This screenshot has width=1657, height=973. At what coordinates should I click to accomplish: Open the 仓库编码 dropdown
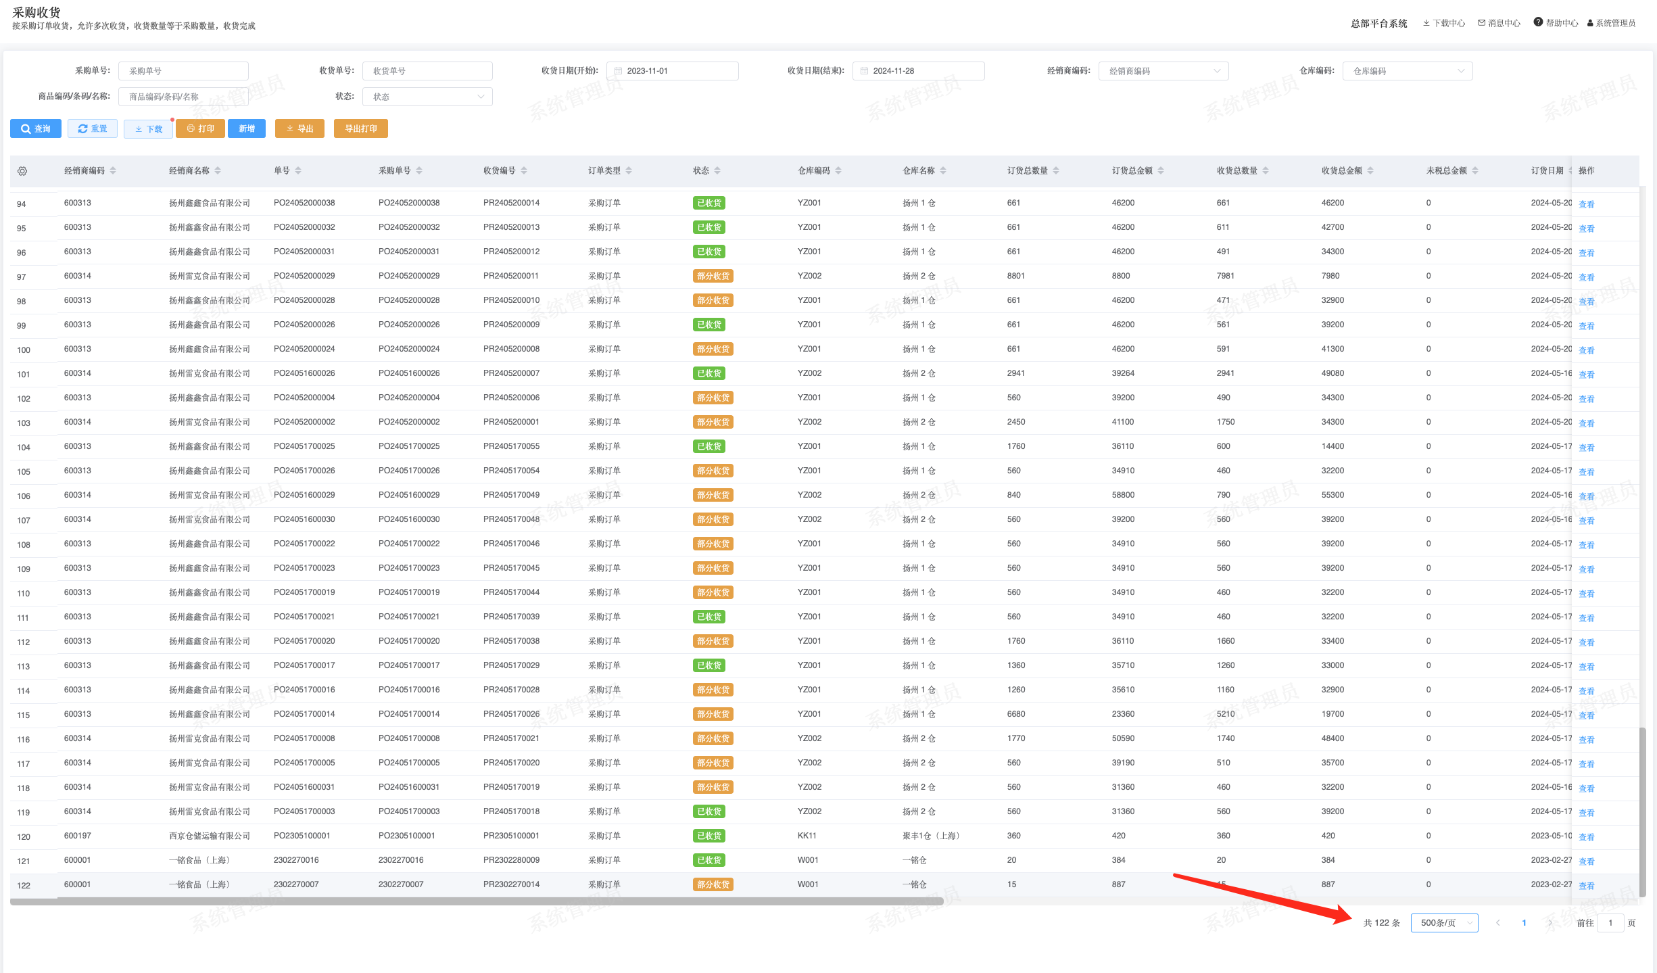pos(1407,71)
